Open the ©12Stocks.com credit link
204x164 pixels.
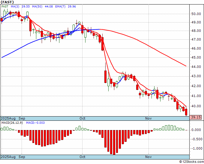coord(191,162)
